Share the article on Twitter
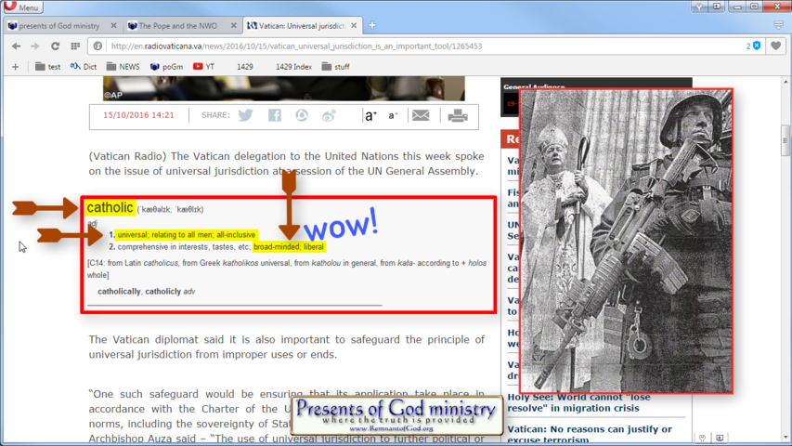Screen dimensions: 792x446 click(x=245, y=116)
